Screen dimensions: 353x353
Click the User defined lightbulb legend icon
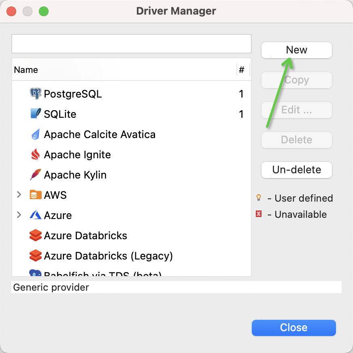click(259, 198)
